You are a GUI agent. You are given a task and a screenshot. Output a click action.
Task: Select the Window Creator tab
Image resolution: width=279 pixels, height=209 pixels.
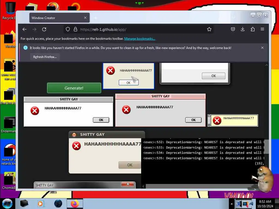click(59, 18)
